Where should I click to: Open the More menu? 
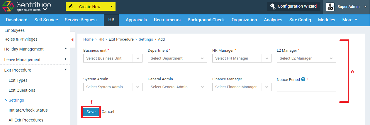pos(350,20)
